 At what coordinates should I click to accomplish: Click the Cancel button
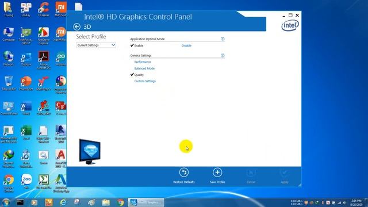point(251,177)
